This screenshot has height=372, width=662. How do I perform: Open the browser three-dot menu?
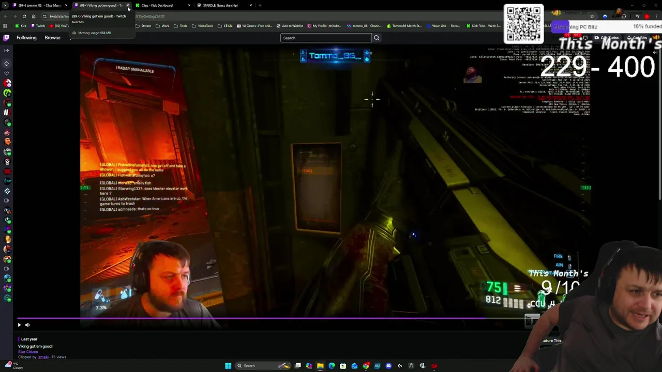click(x=656, y=16)
